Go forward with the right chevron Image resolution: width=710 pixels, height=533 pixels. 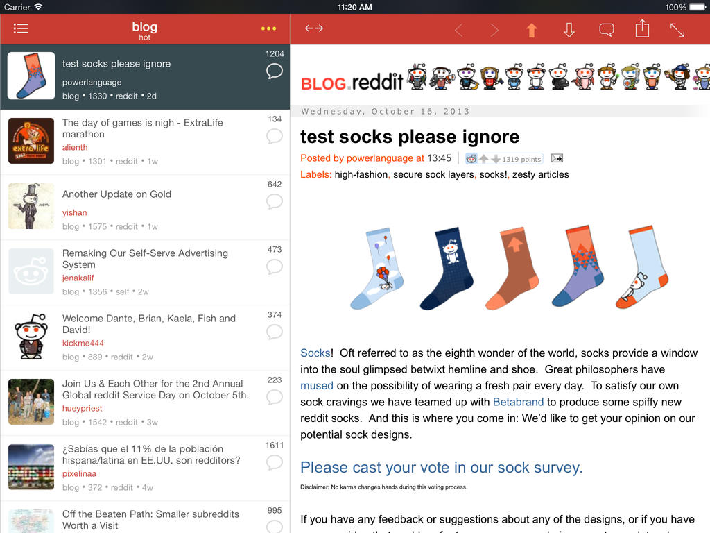click(x=494, y=30)
